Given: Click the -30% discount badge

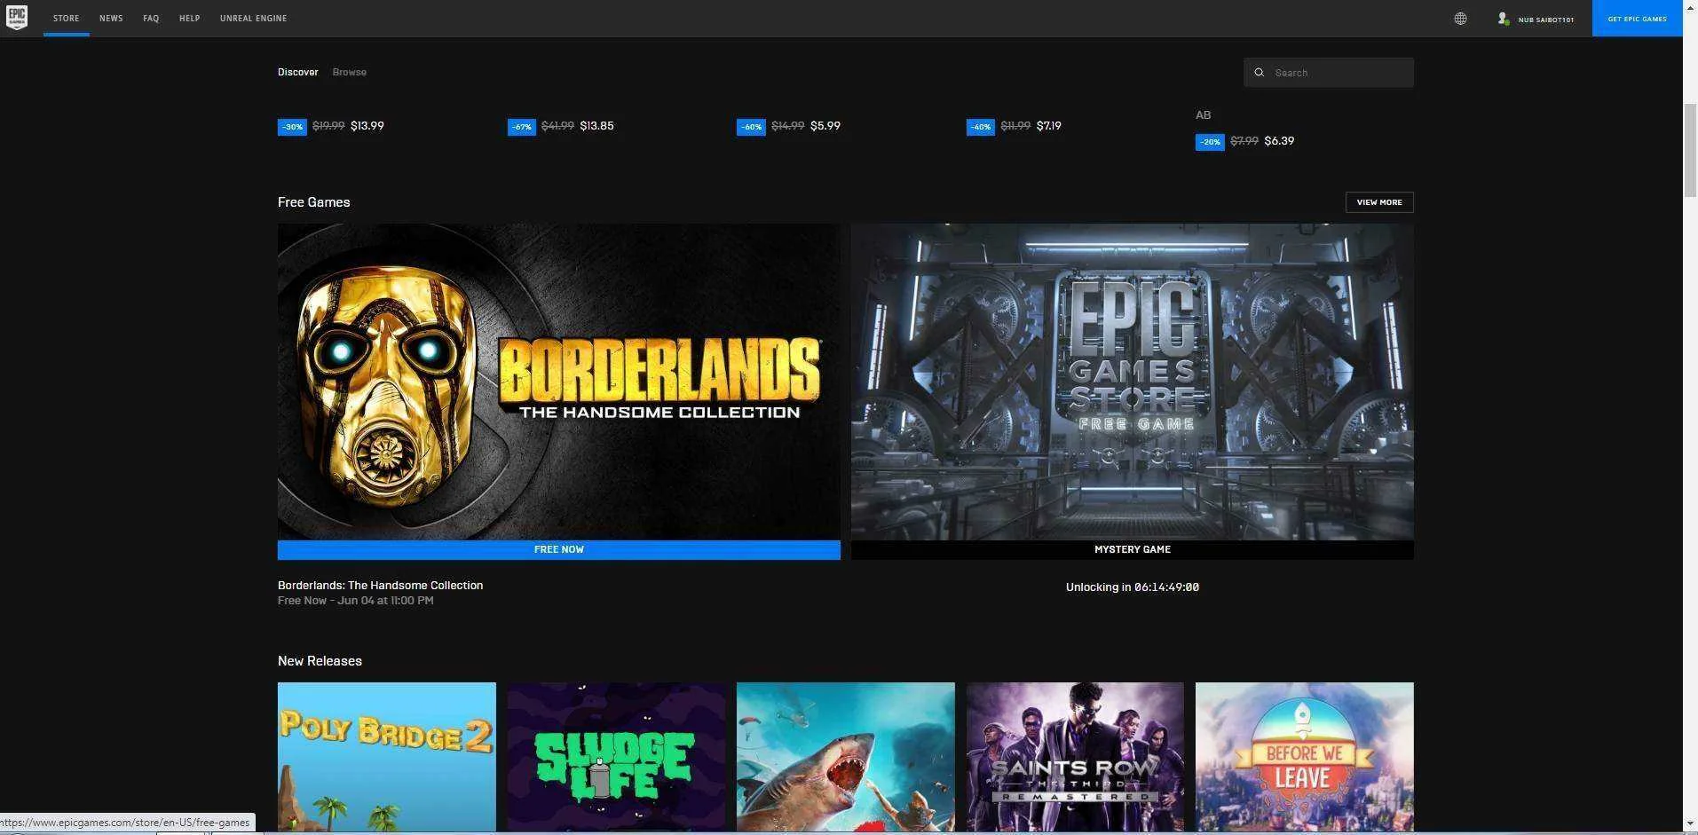Looking at the screenshot, I should click(x=292, y=127).
